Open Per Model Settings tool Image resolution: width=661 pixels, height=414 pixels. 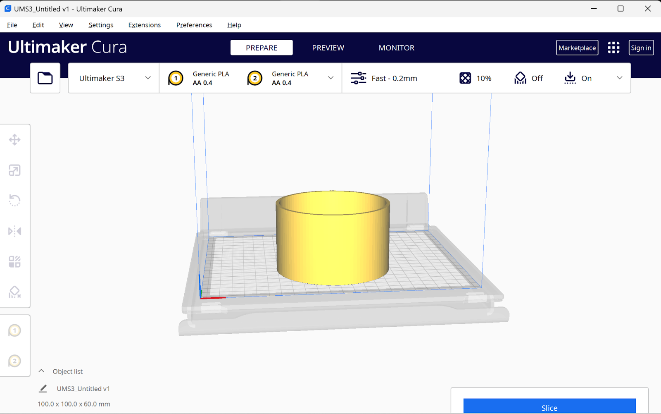click(15, 262)
